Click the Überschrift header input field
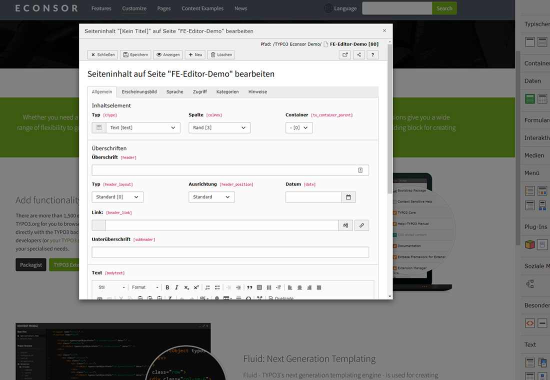Image resolution: width=550 pixels, height=380 pixels. (230, 170)
